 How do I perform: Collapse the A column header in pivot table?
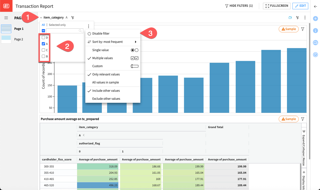pos(84,135)
